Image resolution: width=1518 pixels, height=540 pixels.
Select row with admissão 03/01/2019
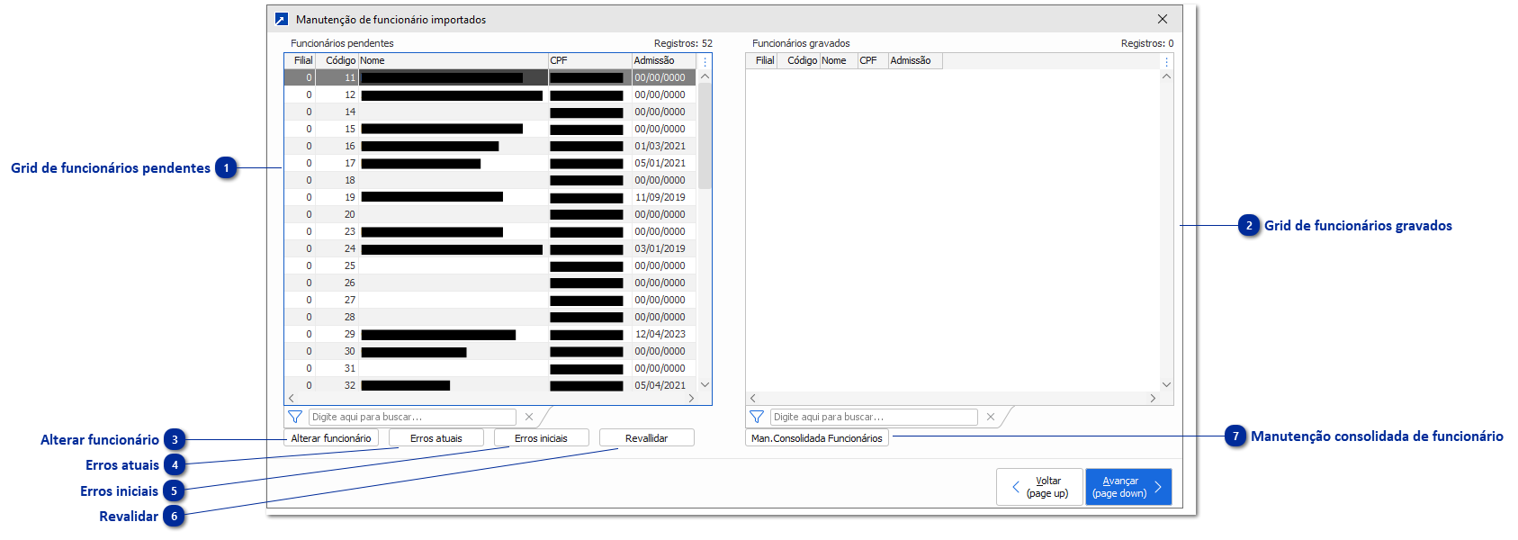point(490,248)
